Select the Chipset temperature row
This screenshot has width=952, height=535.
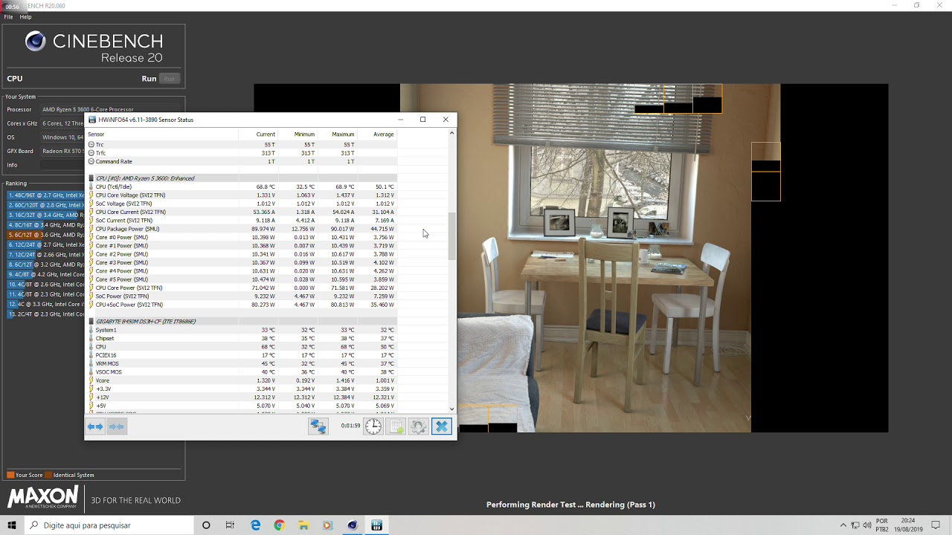tap(242, 338)
